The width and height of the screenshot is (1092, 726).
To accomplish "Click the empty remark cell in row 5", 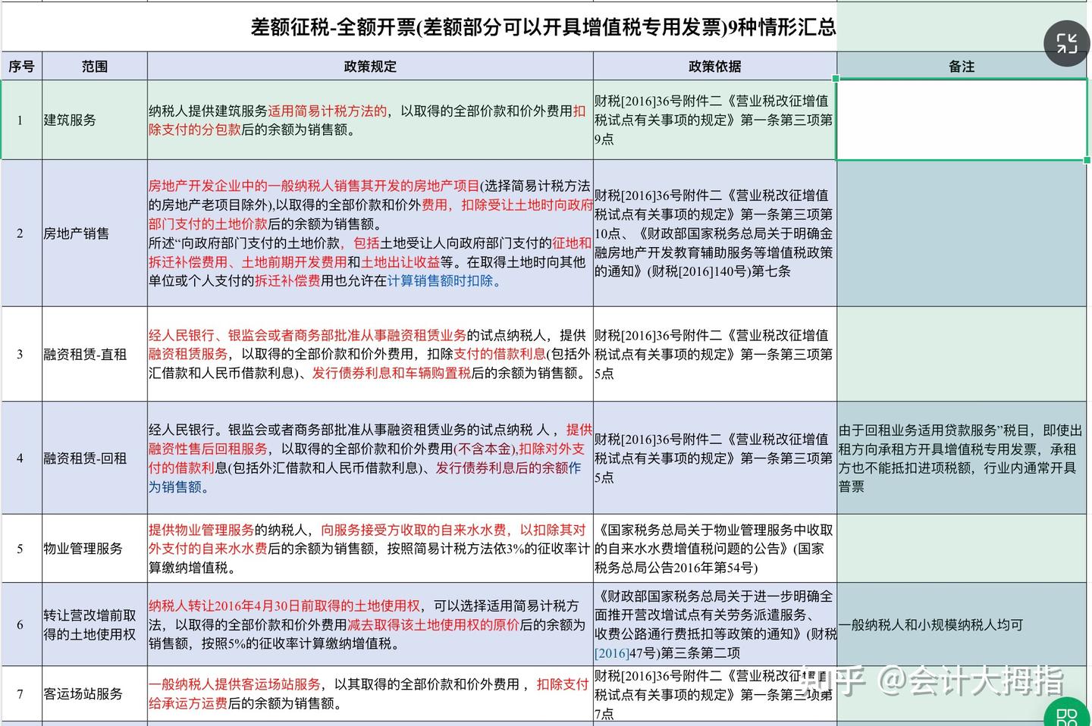I will (x=962, y=548).
